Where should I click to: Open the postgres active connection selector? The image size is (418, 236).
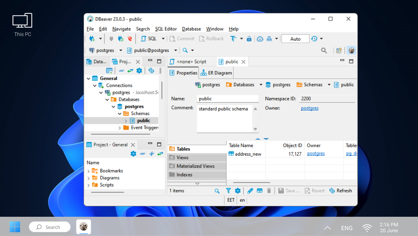click(x=105, y=50)
